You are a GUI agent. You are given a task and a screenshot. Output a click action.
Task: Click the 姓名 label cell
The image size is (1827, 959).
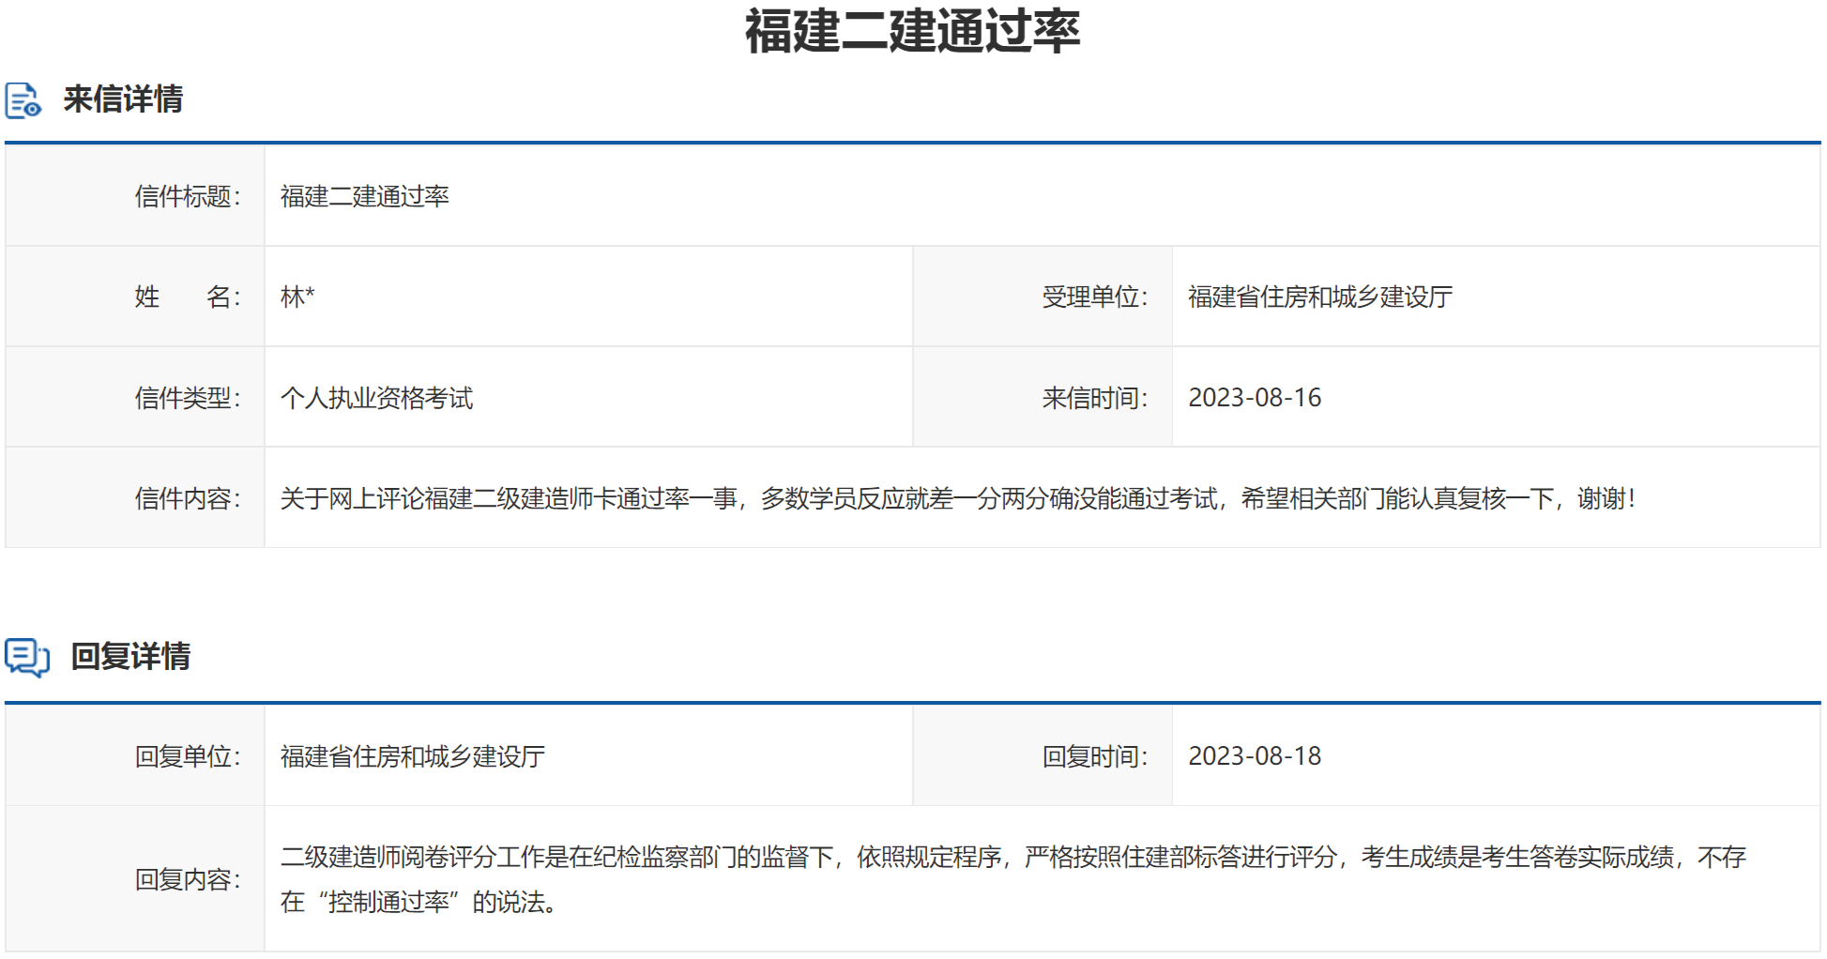pyautogui.click(x=190, y=297)
